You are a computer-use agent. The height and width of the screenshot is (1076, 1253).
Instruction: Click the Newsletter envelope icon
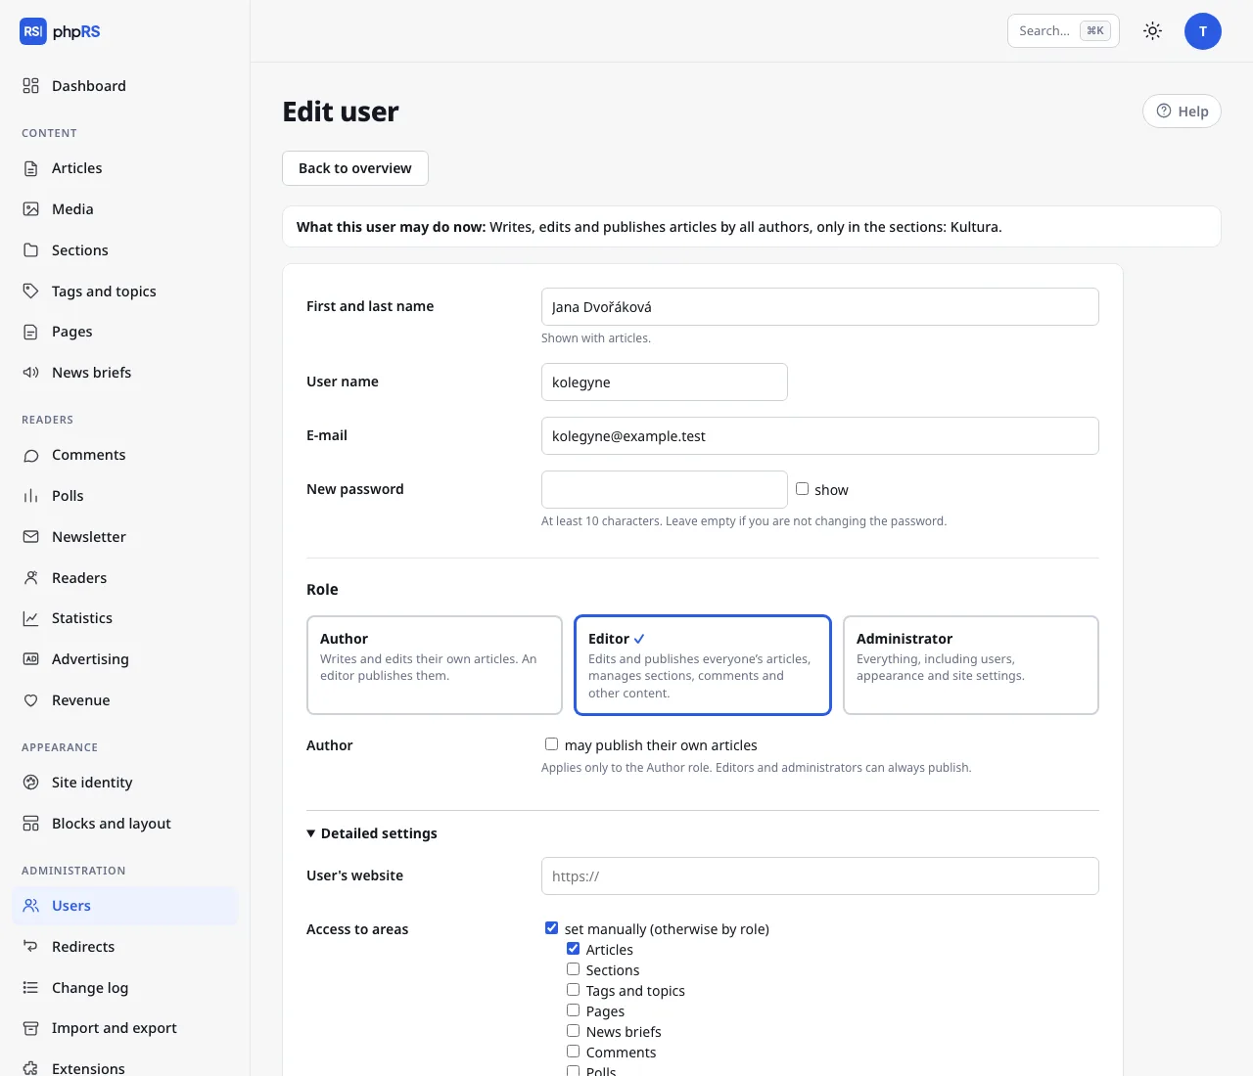(x=31, y=537)
